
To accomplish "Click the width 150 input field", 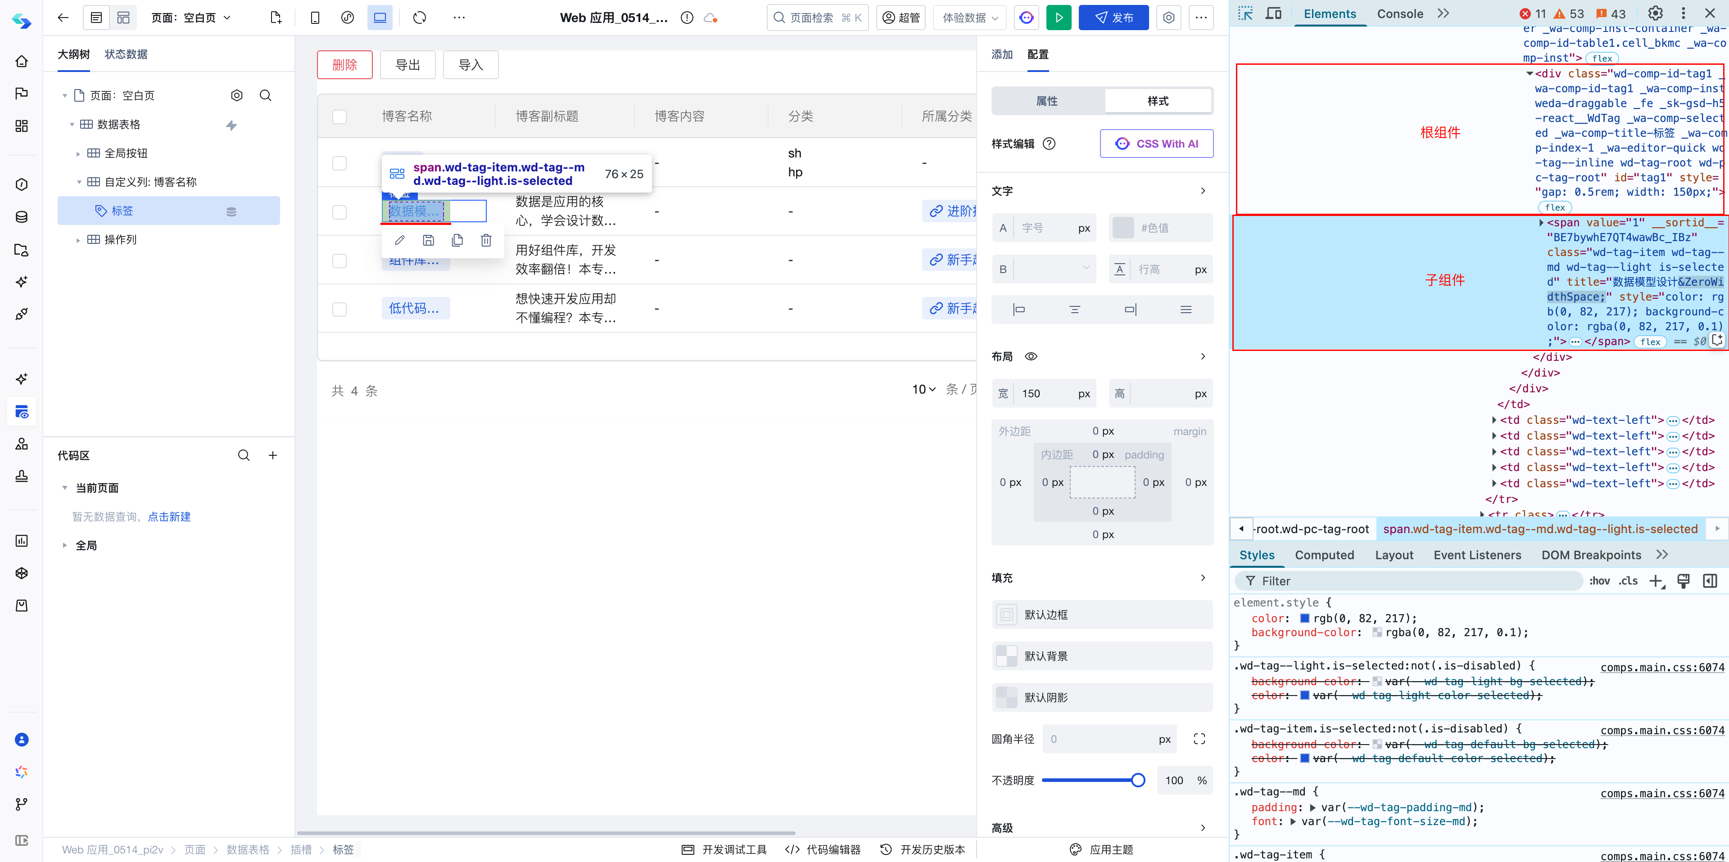I will 1044,394.
